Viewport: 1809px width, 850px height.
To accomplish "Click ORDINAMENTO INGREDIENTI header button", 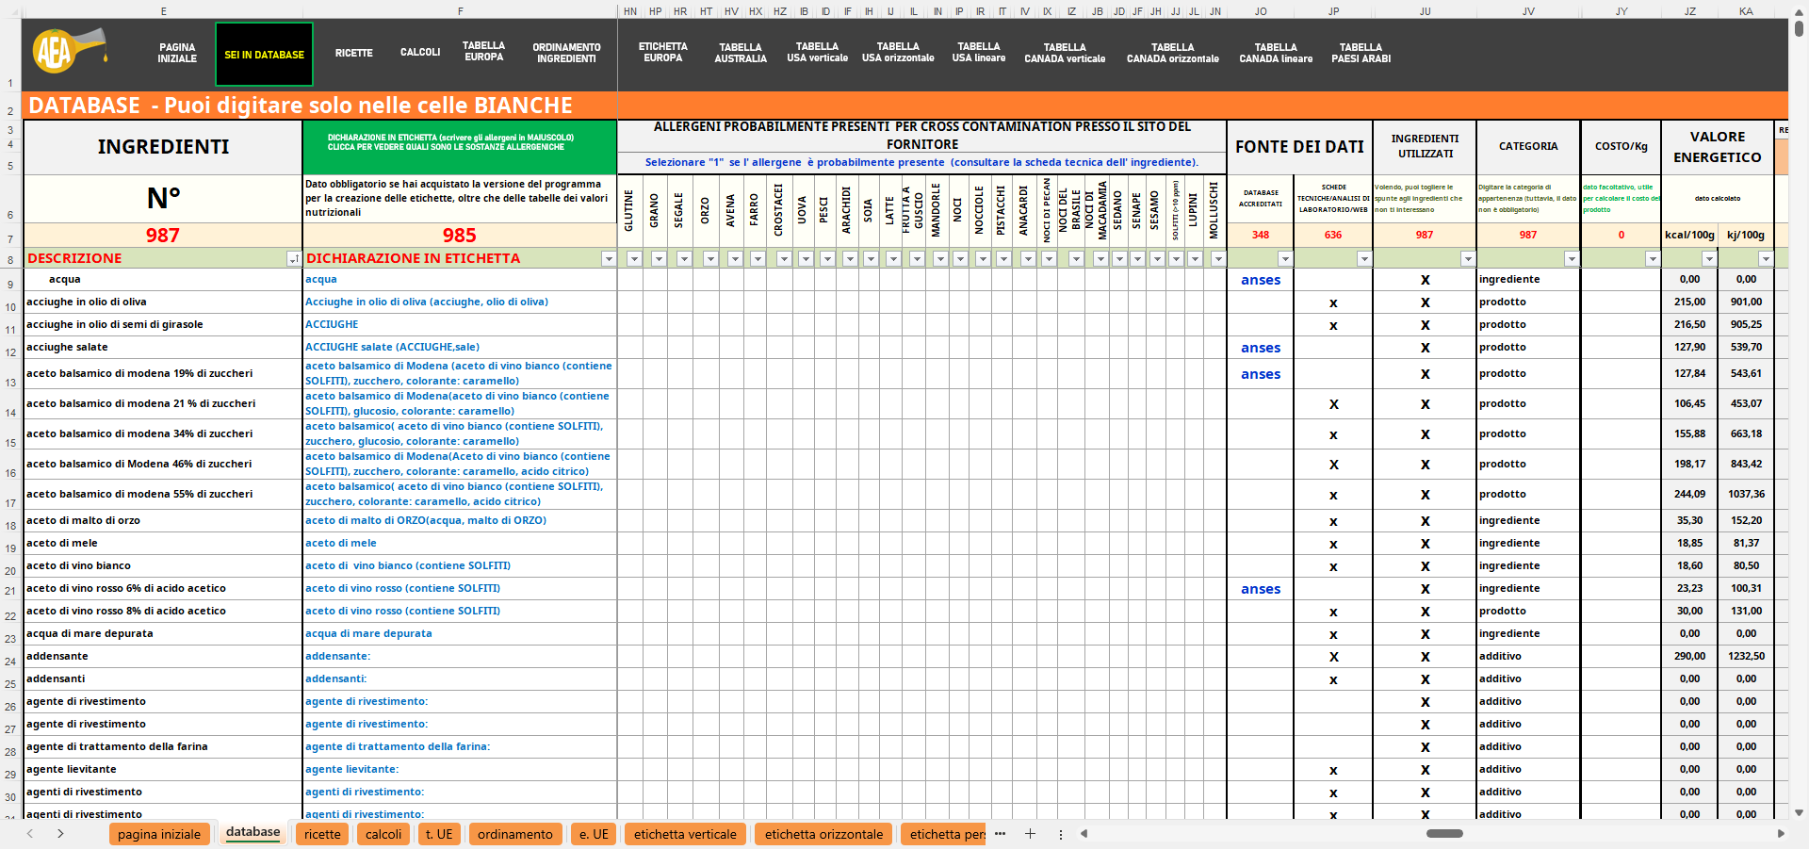I will [566, 53].
